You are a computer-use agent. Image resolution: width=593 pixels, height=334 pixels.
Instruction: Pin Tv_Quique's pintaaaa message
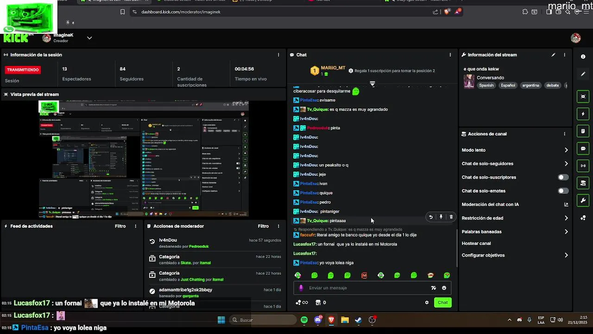441,217
